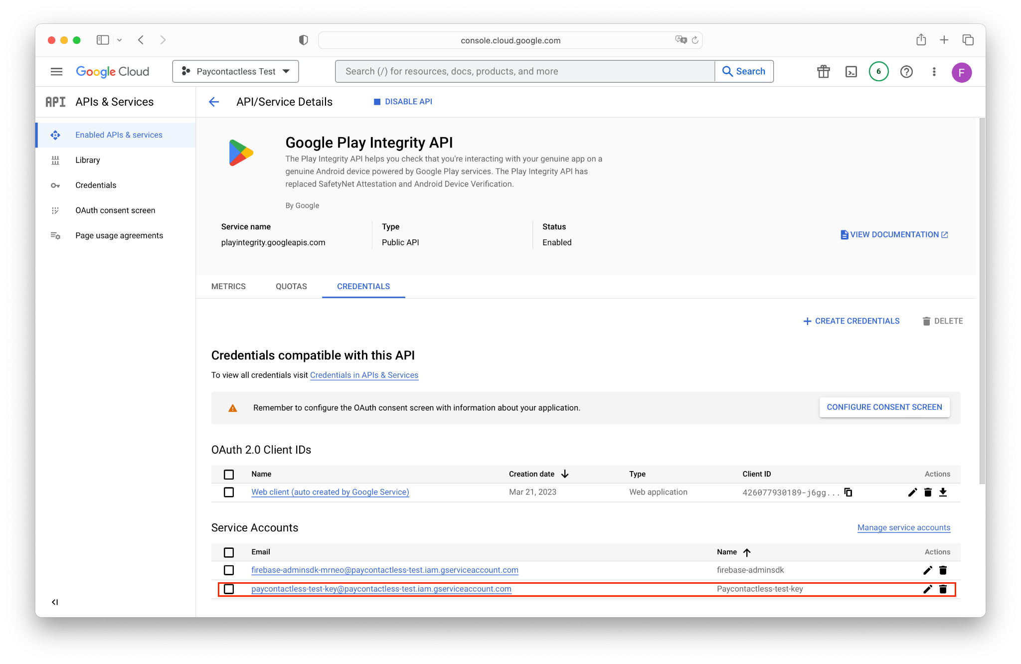Screen dimensions: 1021x664
Task: Click CREATE CREDENTIALS button
Action: pyautogui.click(x=851, y=322)
